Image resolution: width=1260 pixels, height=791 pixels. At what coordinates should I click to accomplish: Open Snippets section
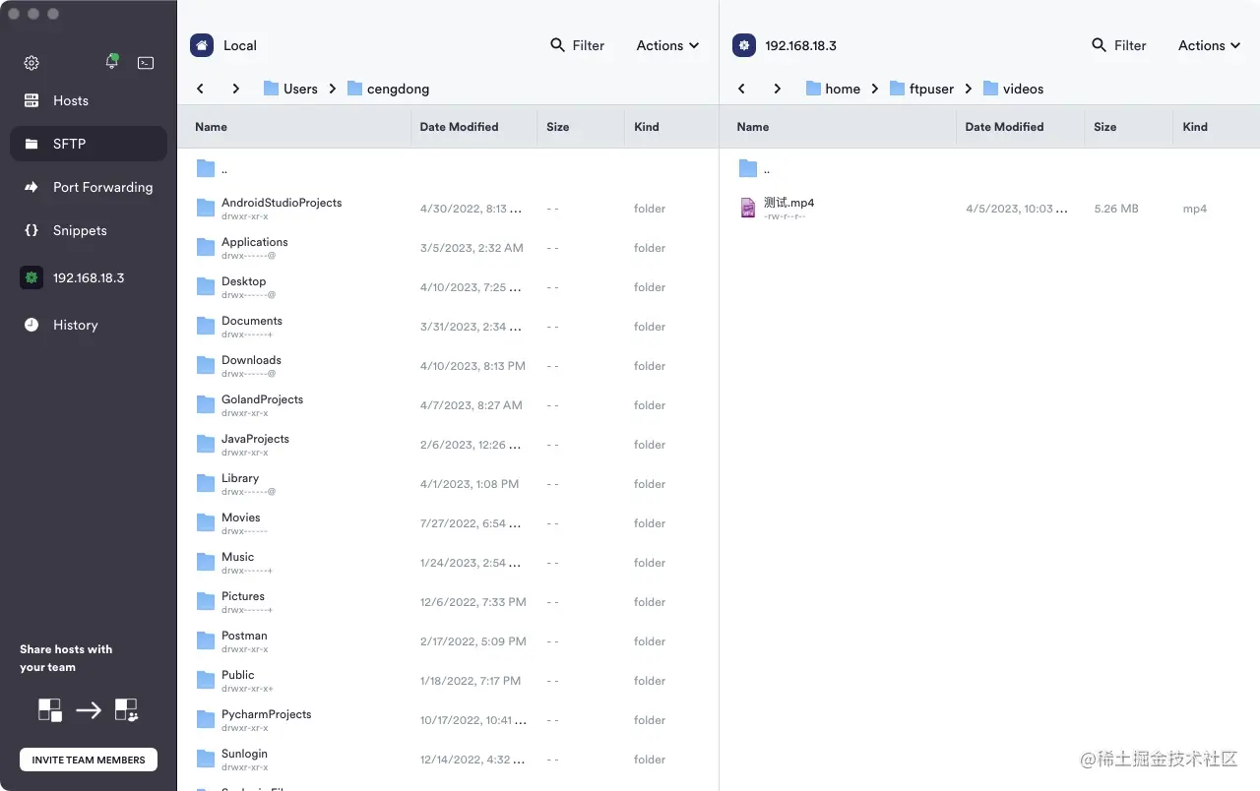coord(89,230)
